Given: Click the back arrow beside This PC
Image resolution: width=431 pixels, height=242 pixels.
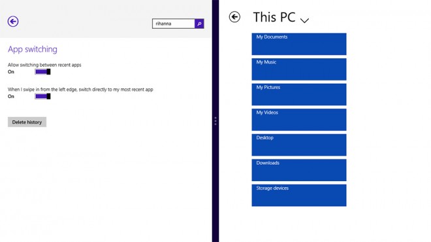Looking at the screenshot, I should click(234, 17).
